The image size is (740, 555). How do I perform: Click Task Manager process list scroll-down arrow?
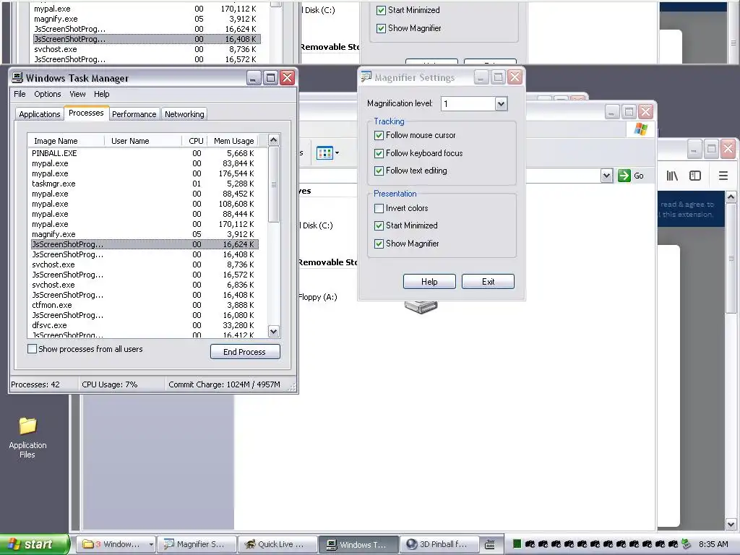tap(274, 331)
